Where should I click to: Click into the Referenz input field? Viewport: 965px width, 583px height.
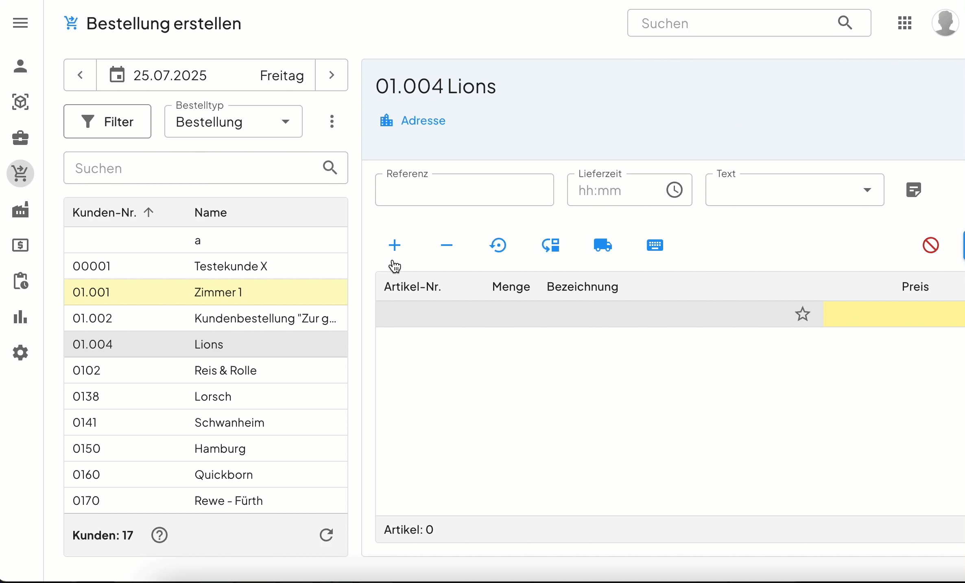[x=464, y=190]
